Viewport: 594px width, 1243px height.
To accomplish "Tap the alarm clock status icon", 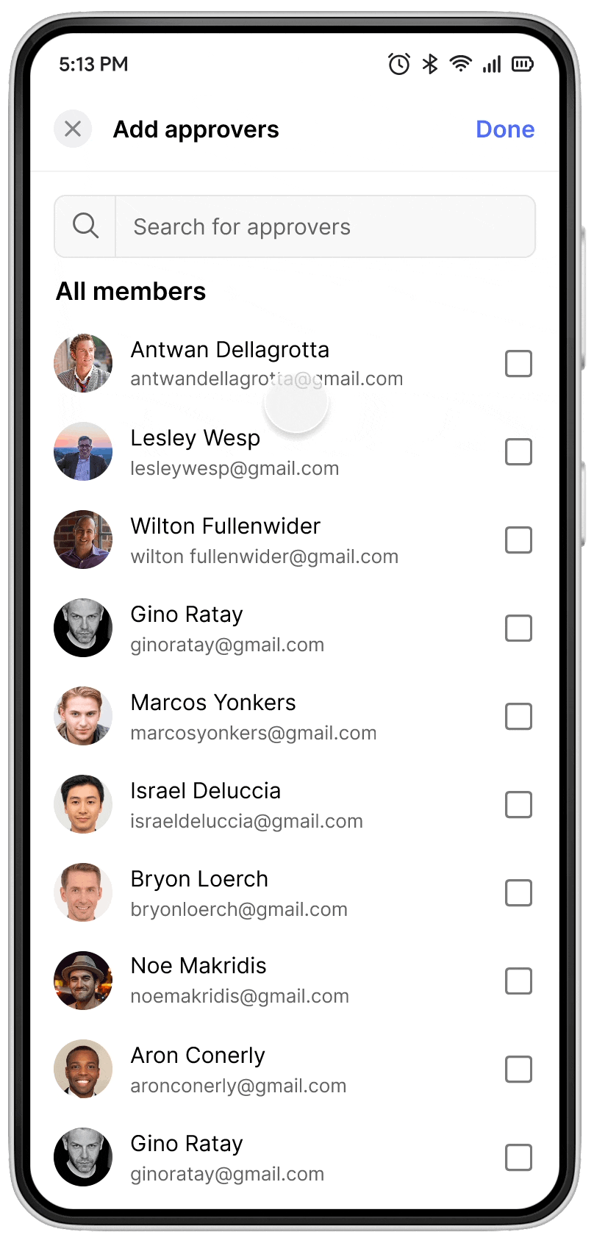I will pyautogui.click(x=398, y=64).
